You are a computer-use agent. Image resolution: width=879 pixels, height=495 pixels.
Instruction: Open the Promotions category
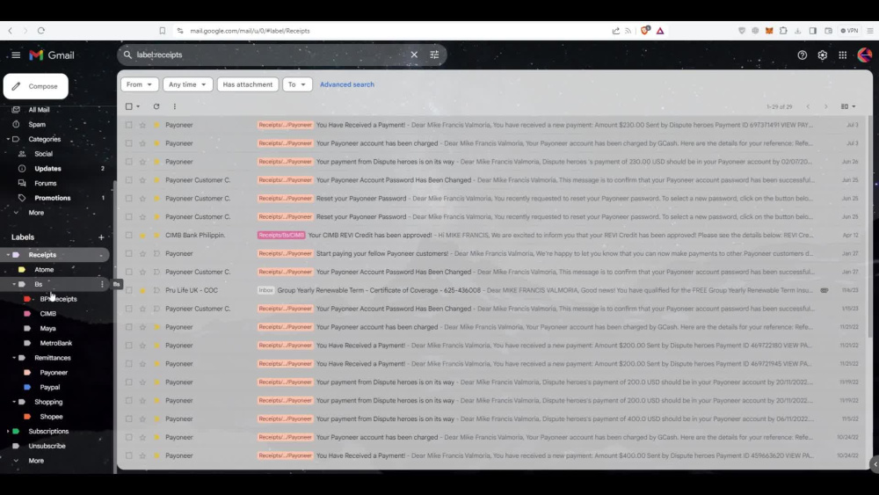[54, 198]
